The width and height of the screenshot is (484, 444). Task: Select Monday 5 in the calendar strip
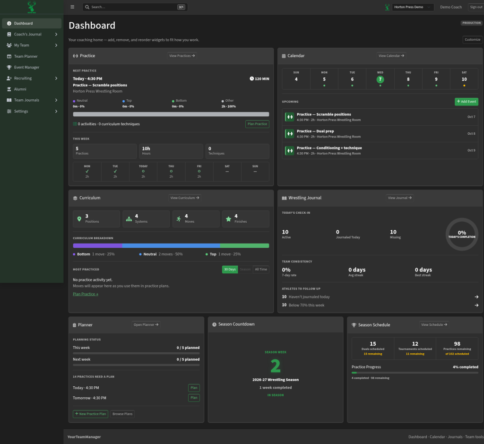[324, 79]
